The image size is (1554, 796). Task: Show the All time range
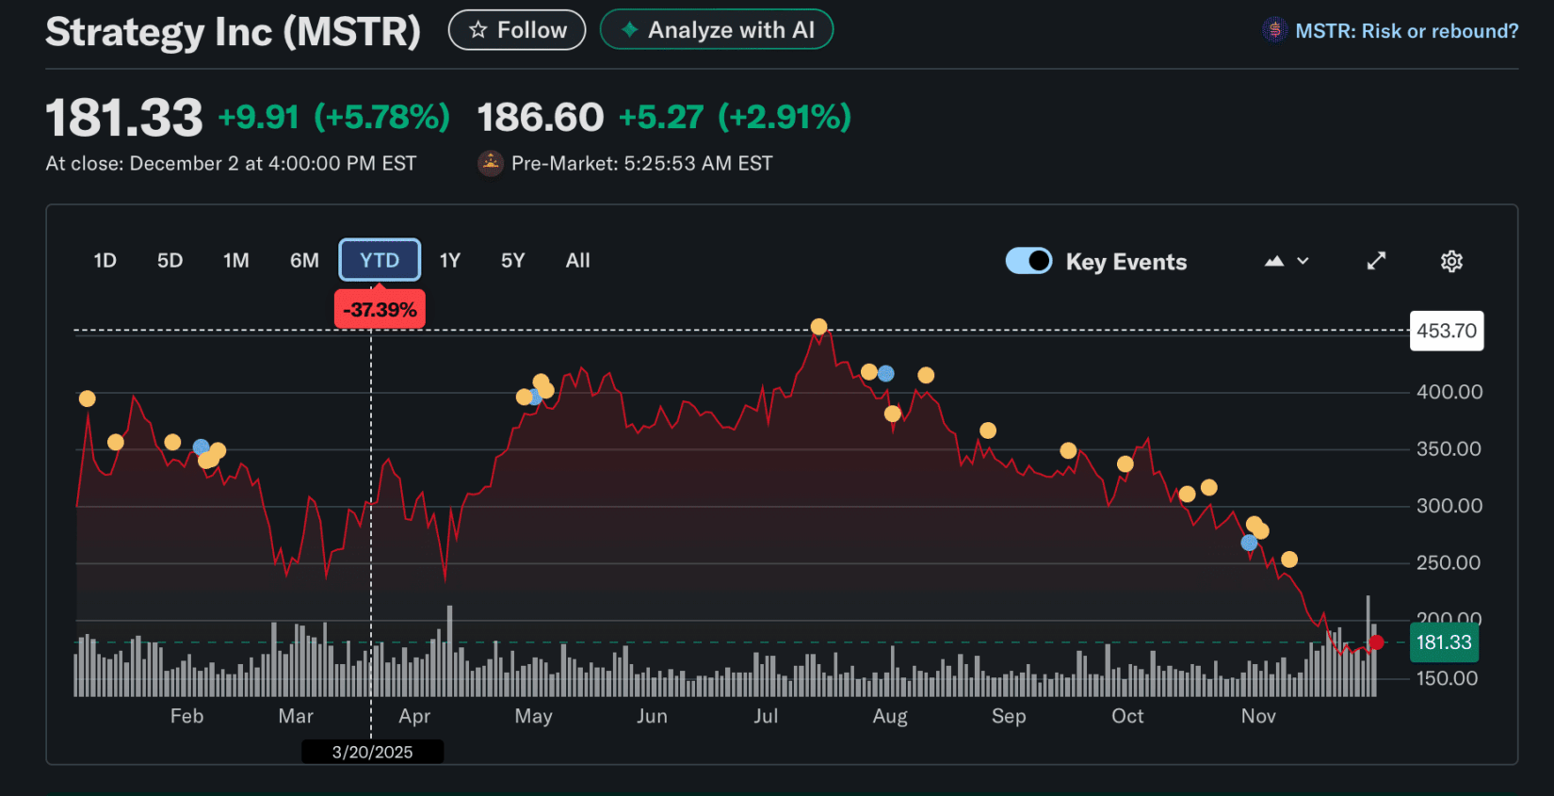[577, 260]
